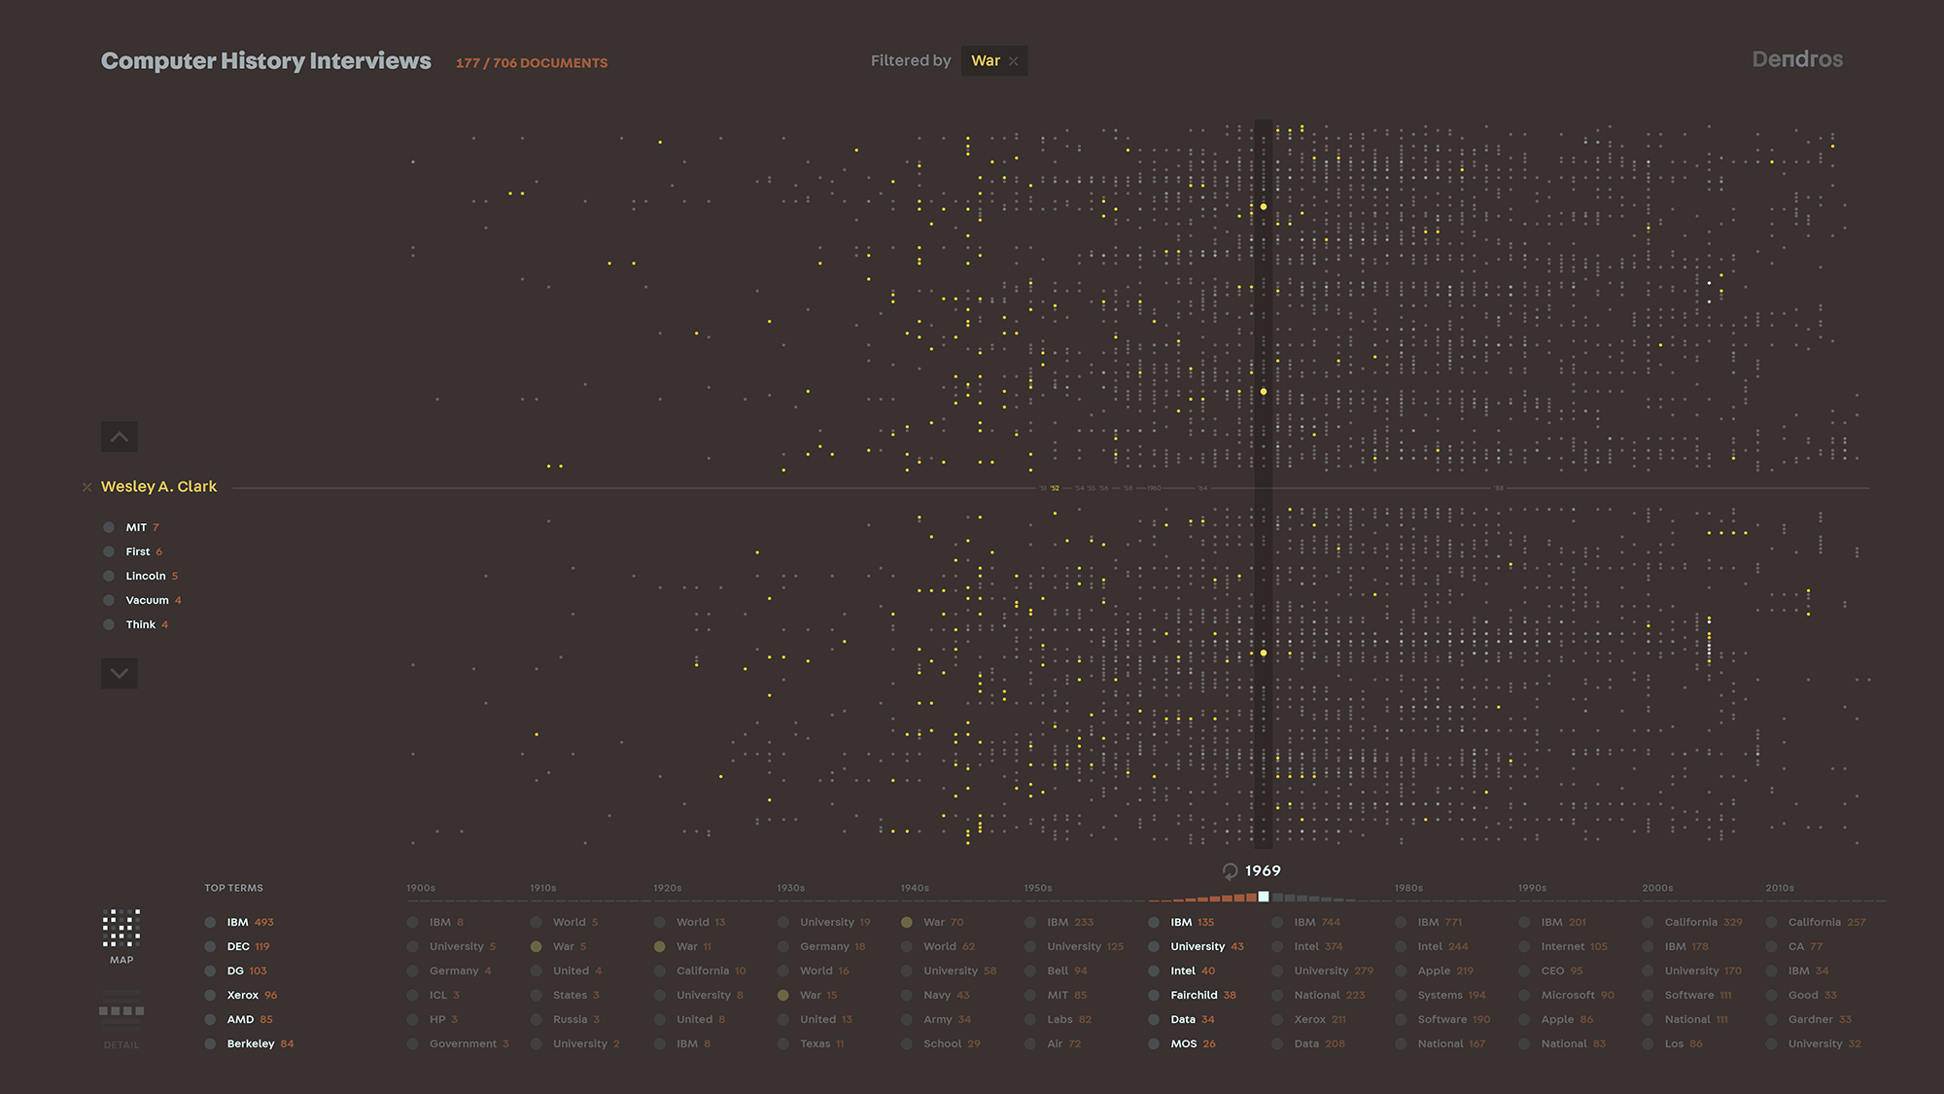Toggle the Vacuum term dot
This screenshot has height=1094, width=1944.
109,601
